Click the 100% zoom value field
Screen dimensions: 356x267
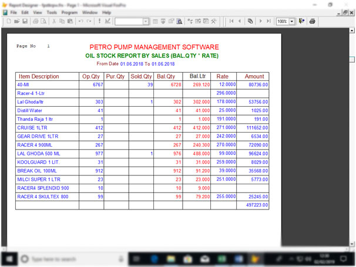coord(282,21)
